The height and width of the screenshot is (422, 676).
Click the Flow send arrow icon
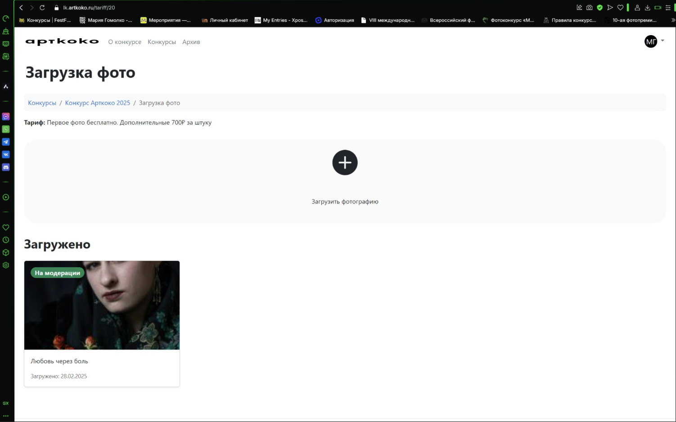610,8
